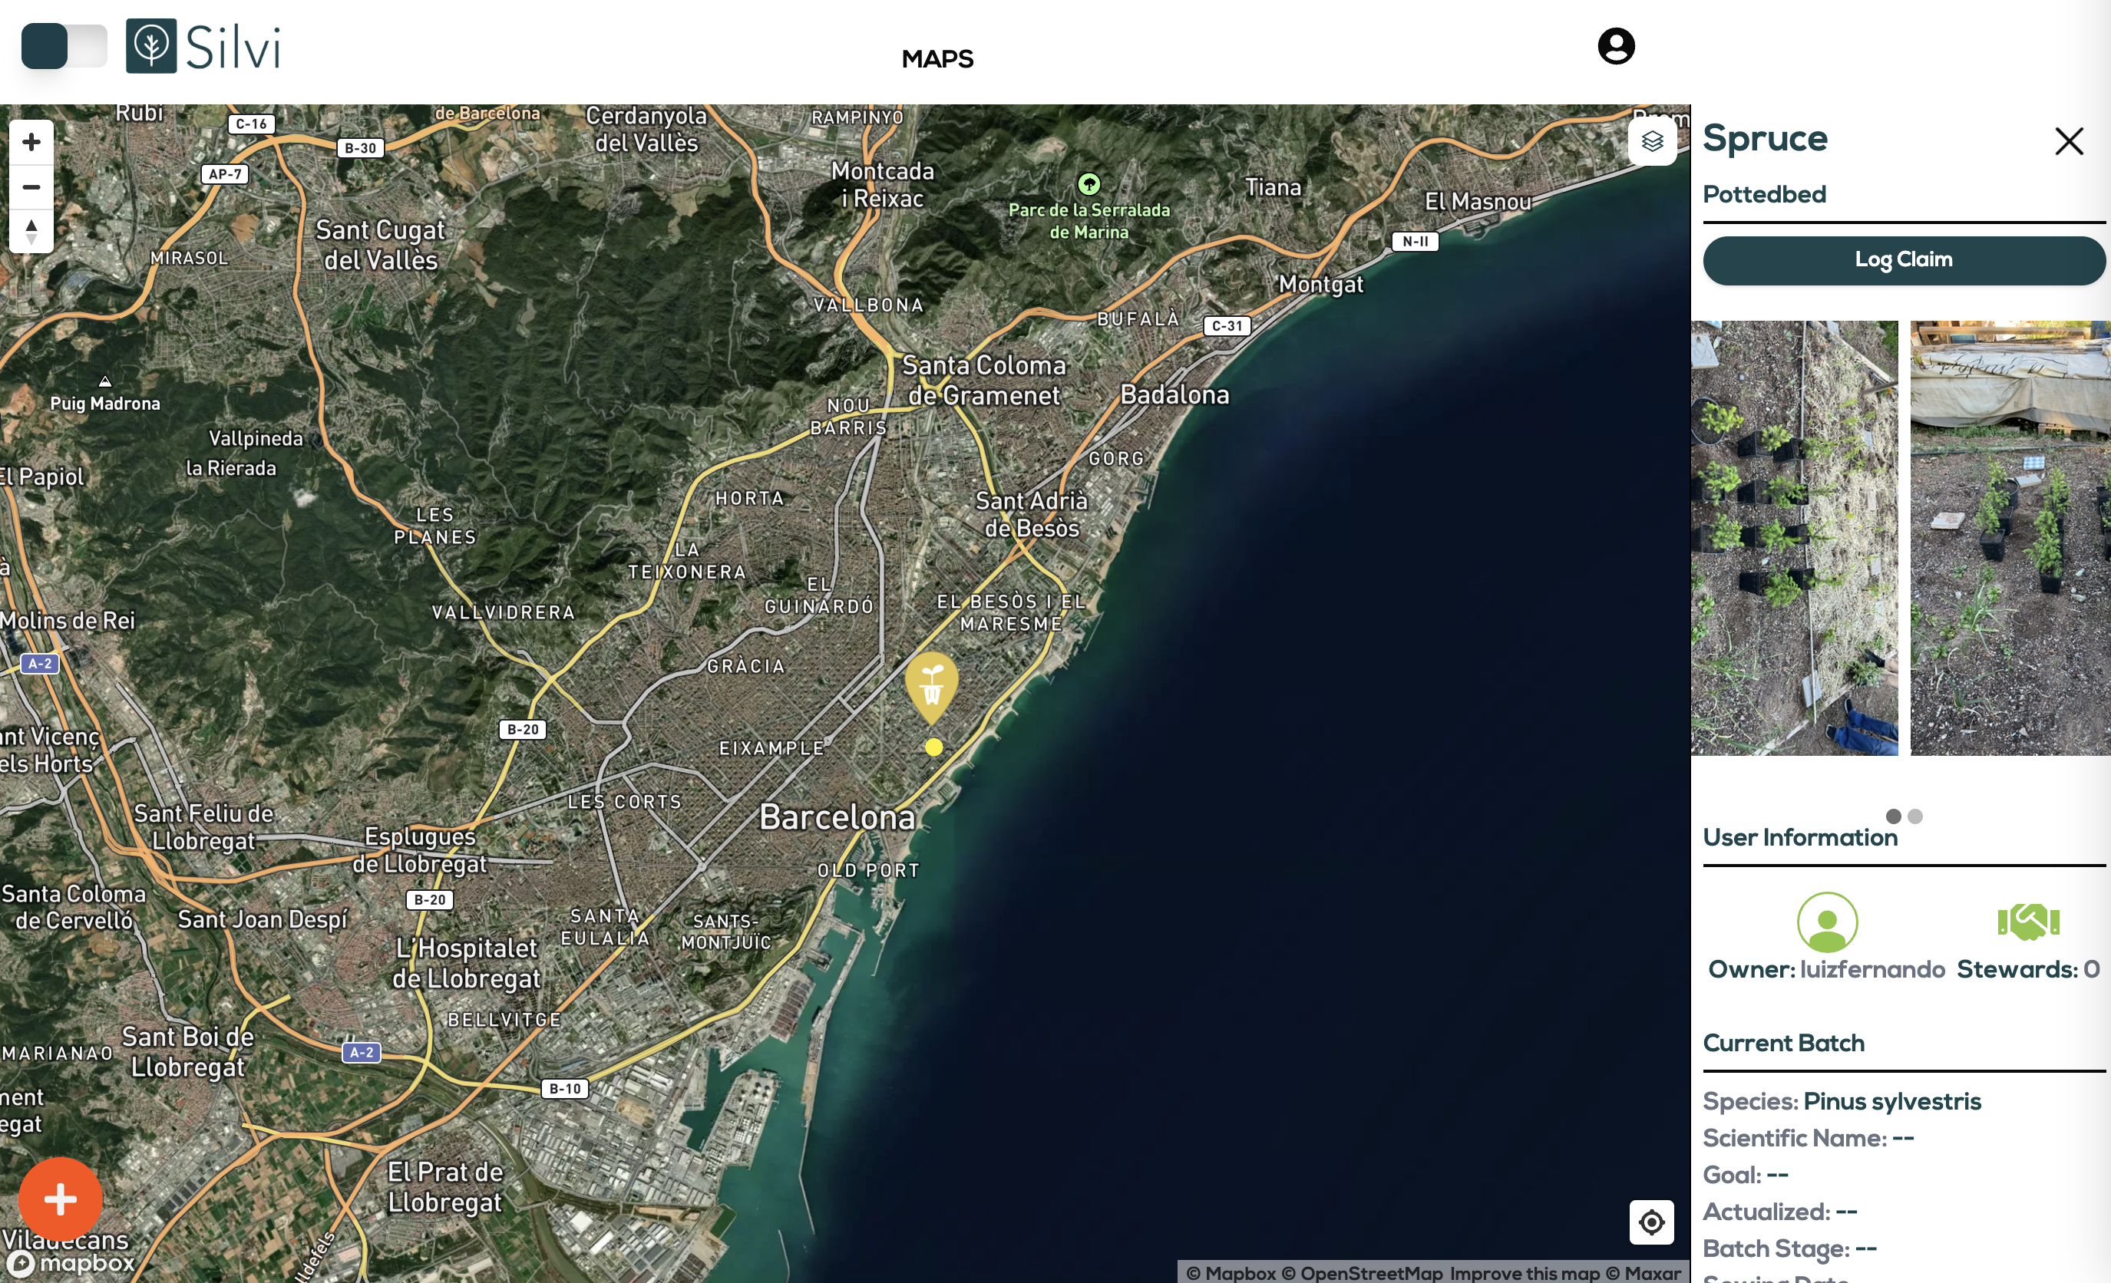The image size is (2111, 1283).
Task: Click the orange add button
Action: (61, 1199)
